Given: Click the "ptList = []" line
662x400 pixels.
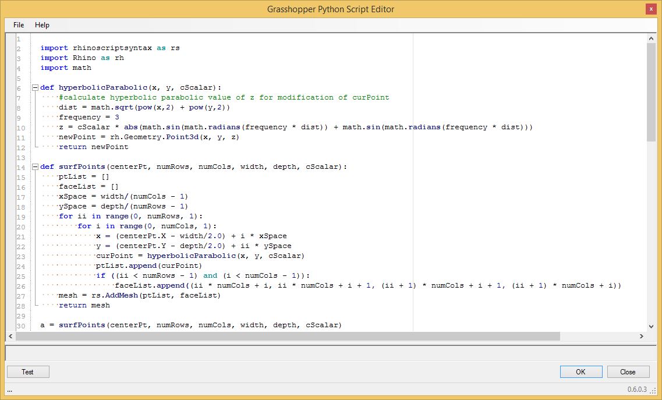Looking at the screenshot, I should (84, 176).
